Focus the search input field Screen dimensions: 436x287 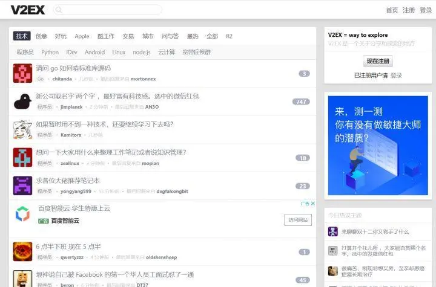pyautogui.click(x=107, y=10)
